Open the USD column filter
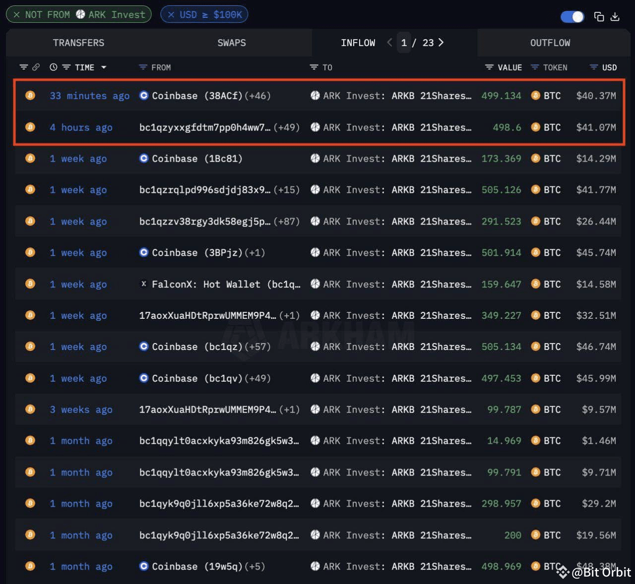The image size is (635, 584). coord(593,67)
